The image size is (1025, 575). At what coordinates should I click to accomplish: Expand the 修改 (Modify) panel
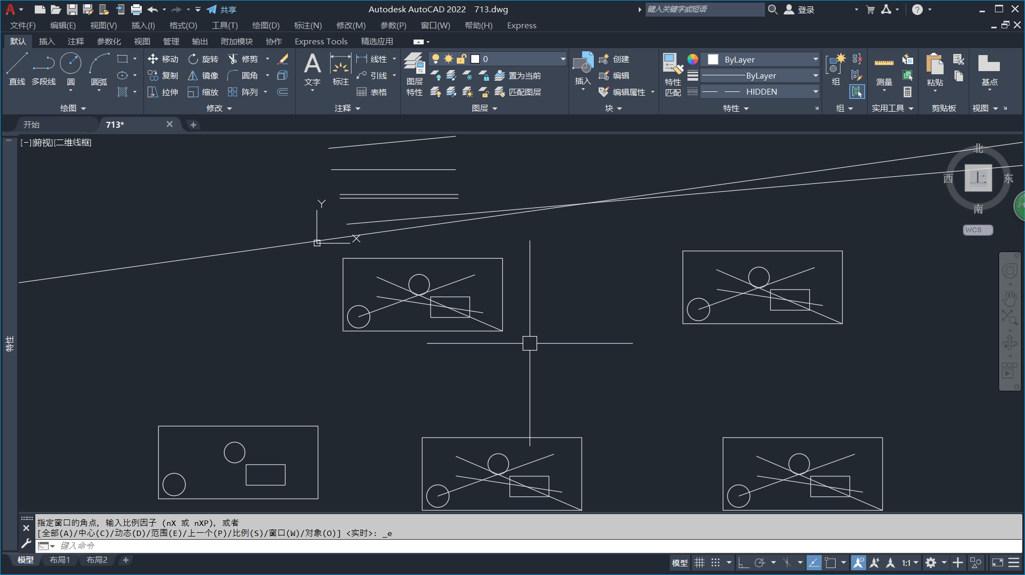[x=219, y=108]
